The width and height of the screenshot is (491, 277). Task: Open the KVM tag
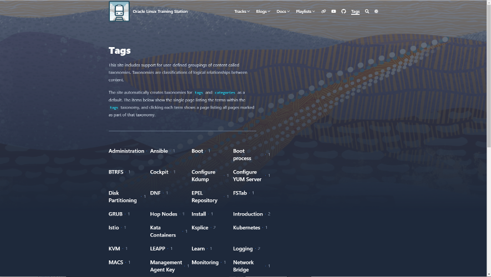point(114,249)
